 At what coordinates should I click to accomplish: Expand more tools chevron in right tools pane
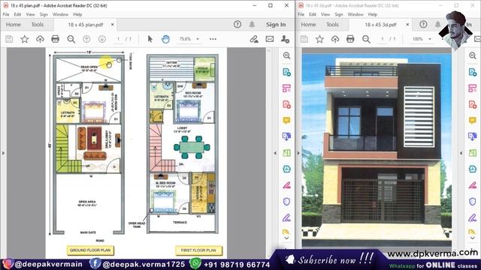click(473, 238)
